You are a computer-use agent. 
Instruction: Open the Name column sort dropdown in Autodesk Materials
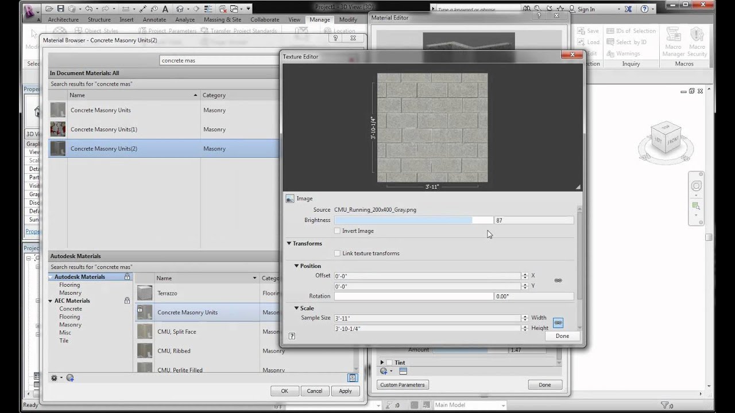tap(254, 278)
